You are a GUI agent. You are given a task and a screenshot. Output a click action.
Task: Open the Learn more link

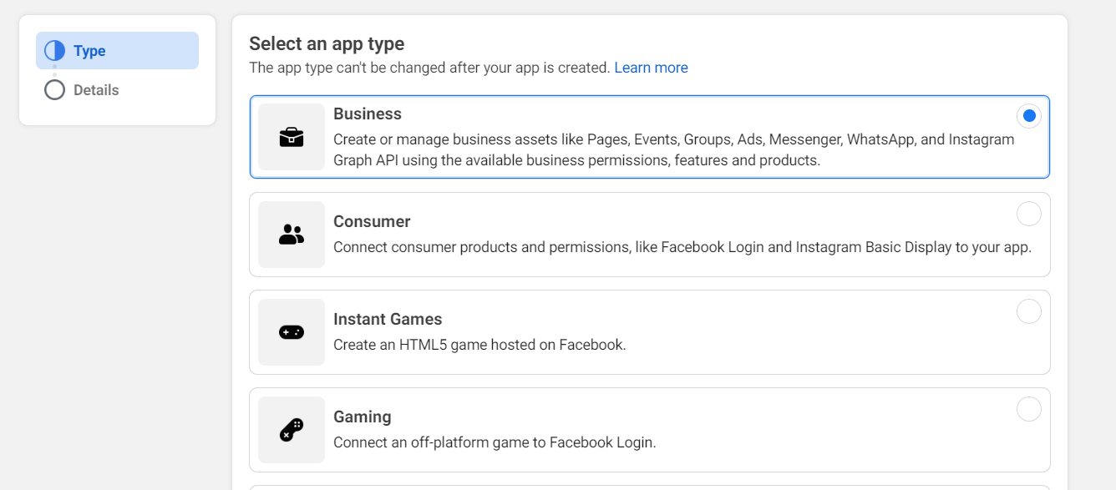click(651, 68)
